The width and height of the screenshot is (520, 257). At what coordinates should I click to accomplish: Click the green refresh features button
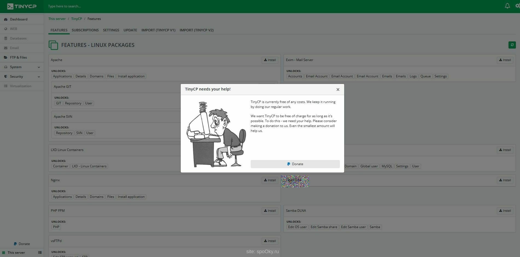tap(512, 45)
